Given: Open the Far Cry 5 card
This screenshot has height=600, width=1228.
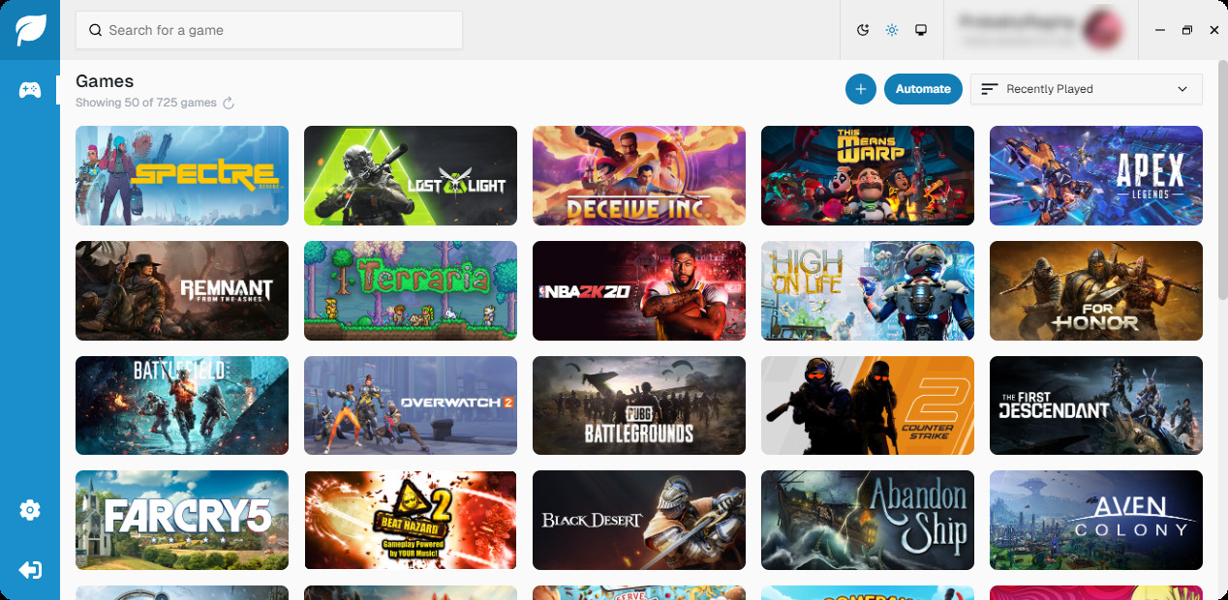Looking at the screenshot, I should [182, 521].
